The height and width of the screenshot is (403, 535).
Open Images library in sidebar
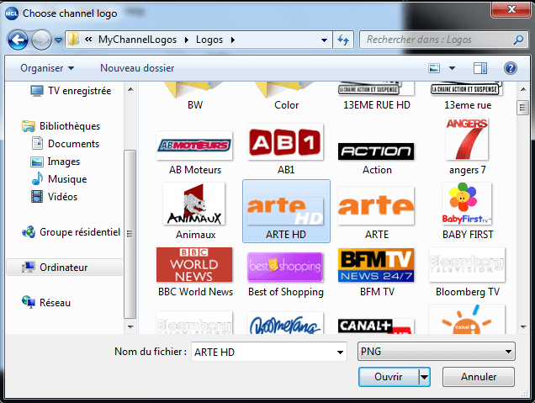click(56, 161)
